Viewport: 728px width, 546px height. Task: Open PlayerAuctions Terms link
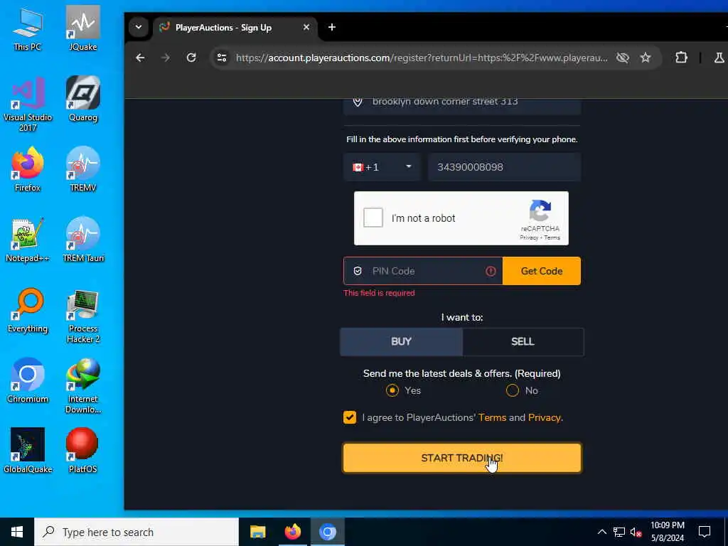pyautogui.click(x=492, y=417)
